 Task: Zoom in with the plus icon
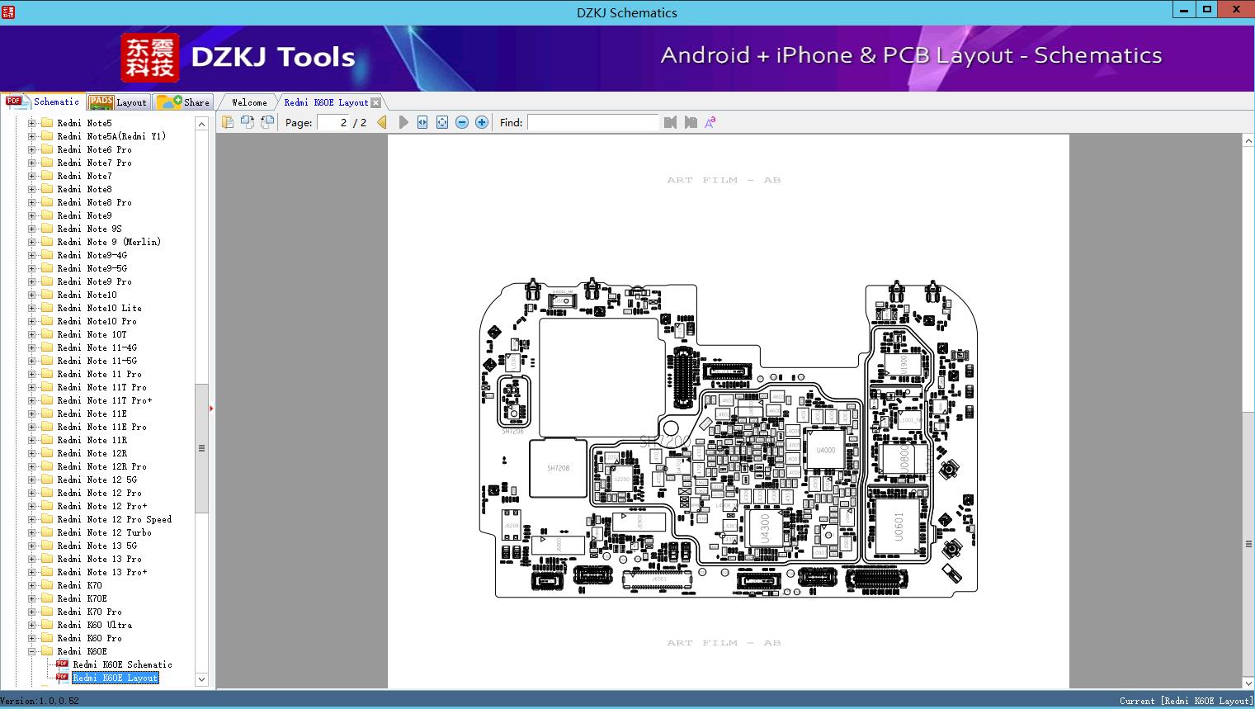tap(482, 122)
